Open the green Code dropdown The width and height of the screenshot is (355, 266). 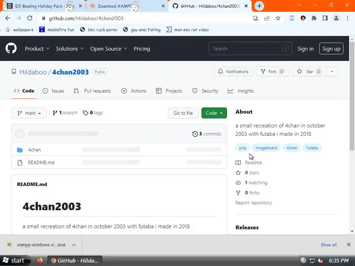[214, 113]
